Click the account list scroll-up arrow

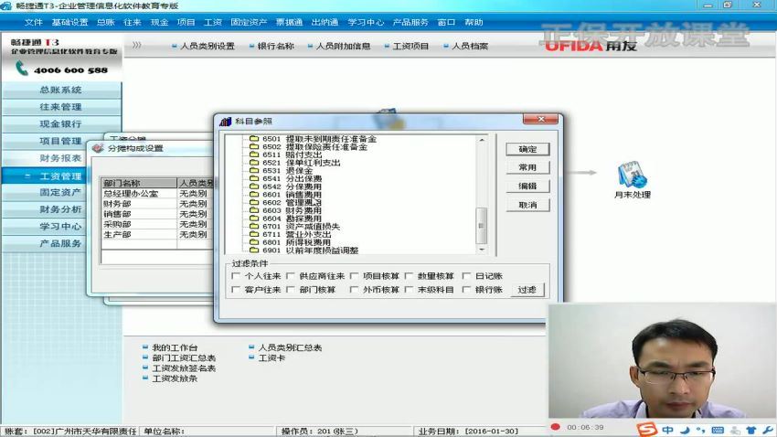(481, 140)
